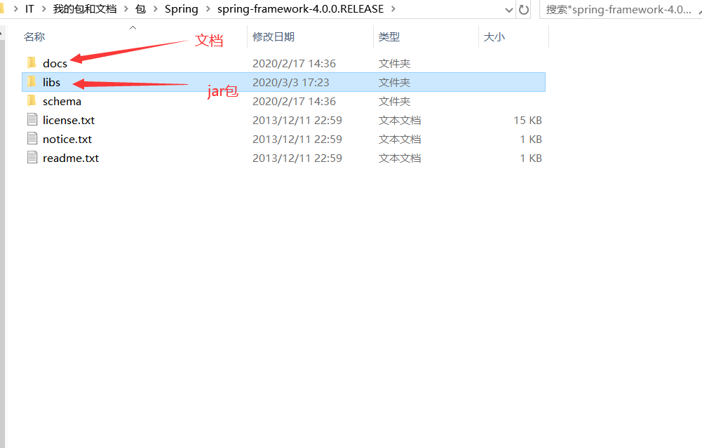Viewport: 702px width, 448px height.
Task: Click the 文件夹 type of schema
Action: tap(394, 102)
